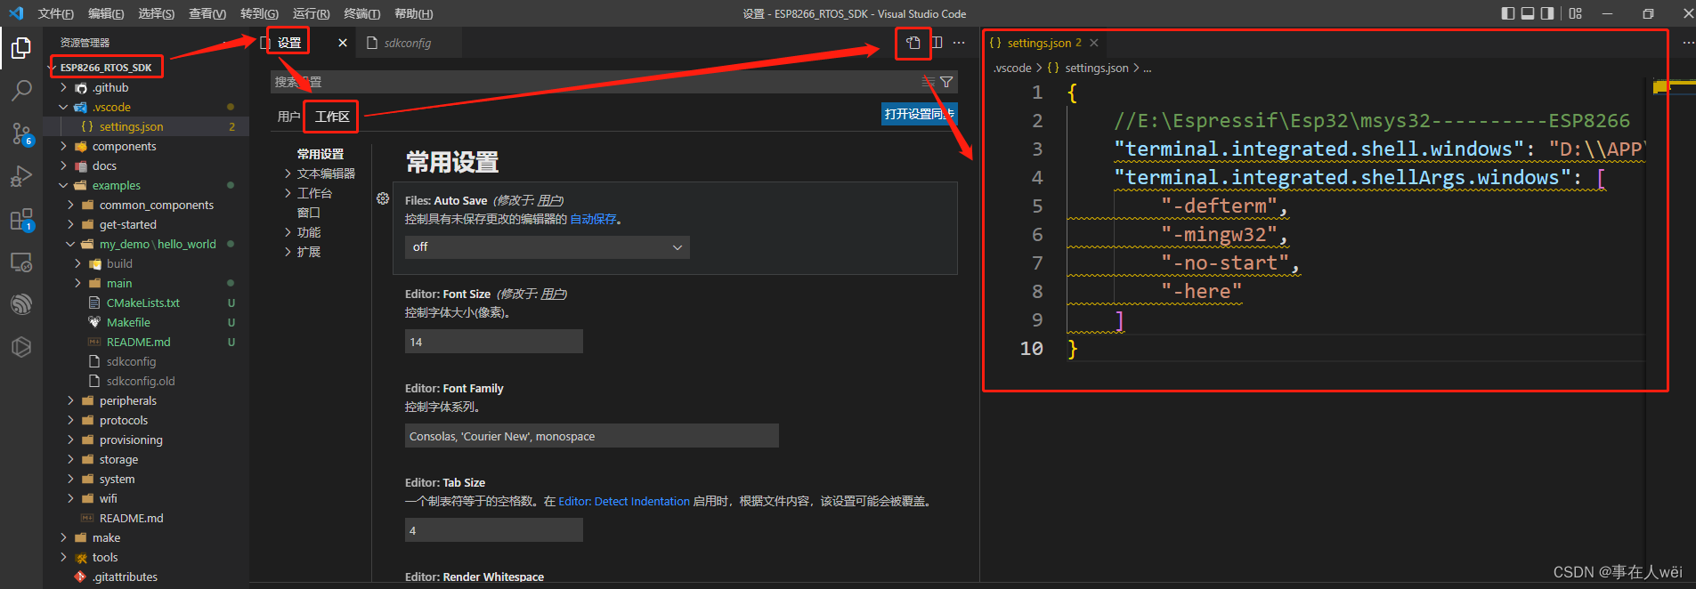
Task: Click the Editor Font Family input field
Action: [592, 436]
